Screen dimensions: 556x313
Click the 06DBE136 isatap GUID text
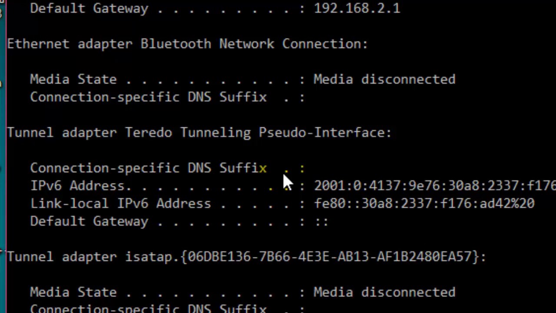pos(332,257)
